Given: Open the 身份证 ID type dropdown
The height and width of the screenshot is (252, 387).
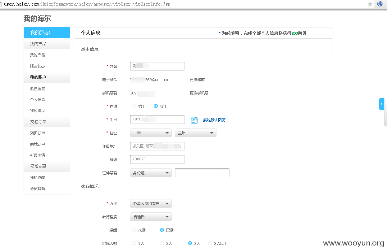Looking at the screenshot, I should click(151, 173).
